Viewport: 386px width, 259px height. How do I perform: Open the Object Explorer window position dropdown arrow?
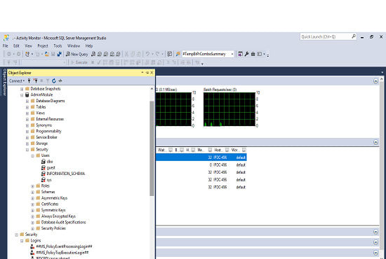pos(142,73)
